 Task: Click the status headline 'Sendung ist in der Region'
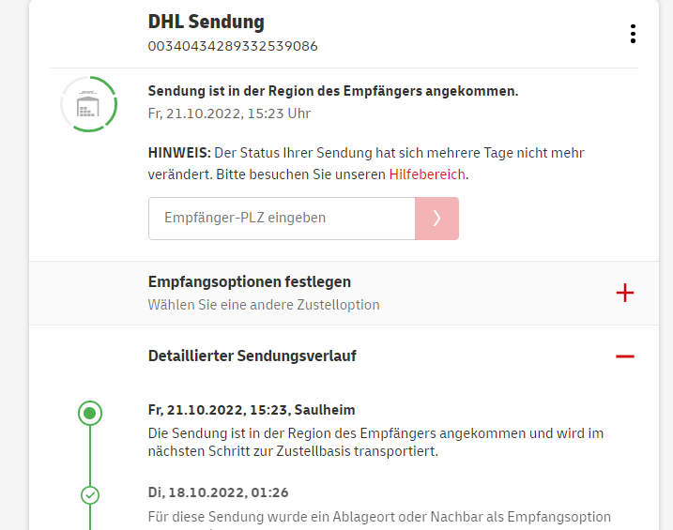(x=333, y=91)
